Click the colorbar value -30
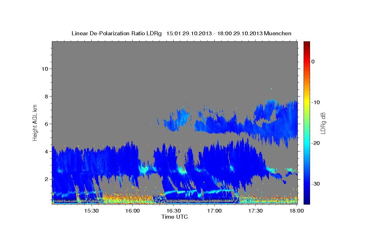The height and width of the screenshot is (245, 368). [316, 184]
